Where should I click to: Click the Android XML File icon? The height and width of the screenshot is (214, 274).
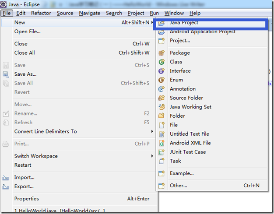pyautogui.click(x=162, y=143)
